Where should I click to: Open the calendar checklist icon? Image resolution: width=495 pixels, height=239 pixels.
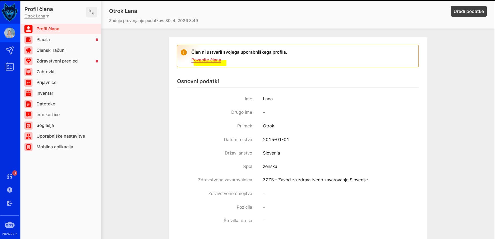(10, 67)
